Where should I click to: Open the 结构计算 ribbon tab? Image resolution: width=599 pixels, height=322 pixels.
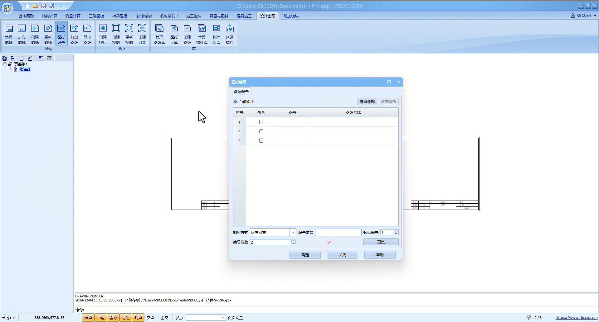[x=50, y=16]
